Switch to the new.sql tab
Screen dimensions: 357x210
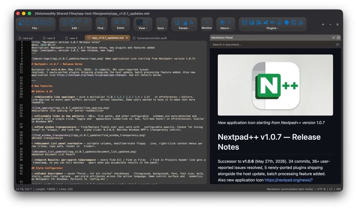[27, 38]
